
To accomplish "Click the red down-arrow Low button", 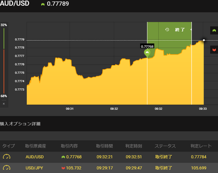I will pos(214,50).
